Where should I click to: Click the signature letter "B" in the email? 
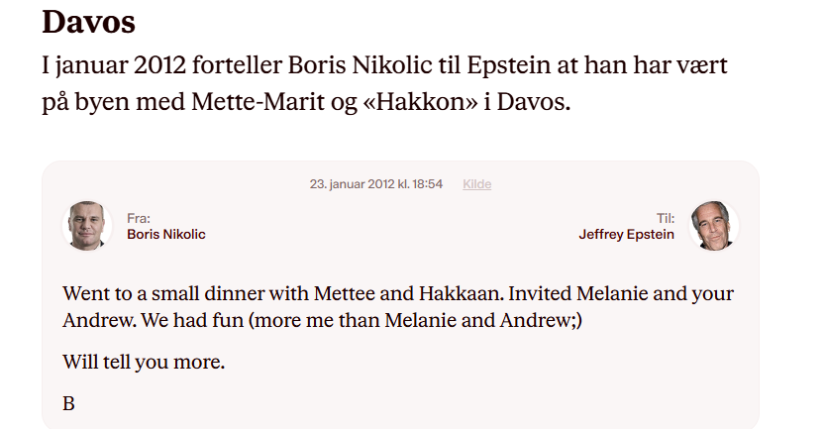click(x=68, y=403)
